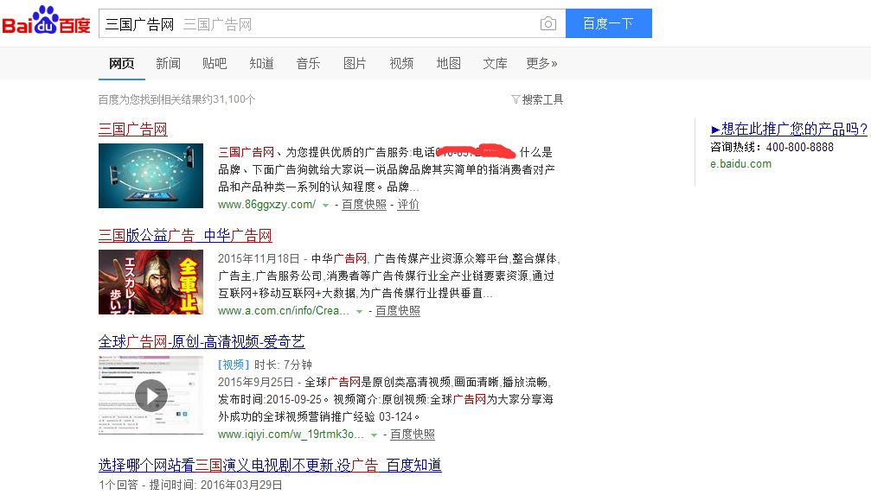
Task: Open the 百度知道 三国演义 question result
Action: pyautogui.click(x=270, y=465)
